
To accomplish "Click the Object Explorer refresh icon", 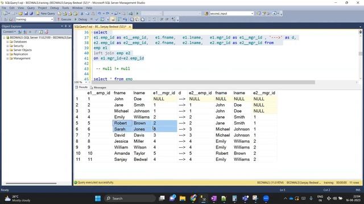I will point(41,32).
